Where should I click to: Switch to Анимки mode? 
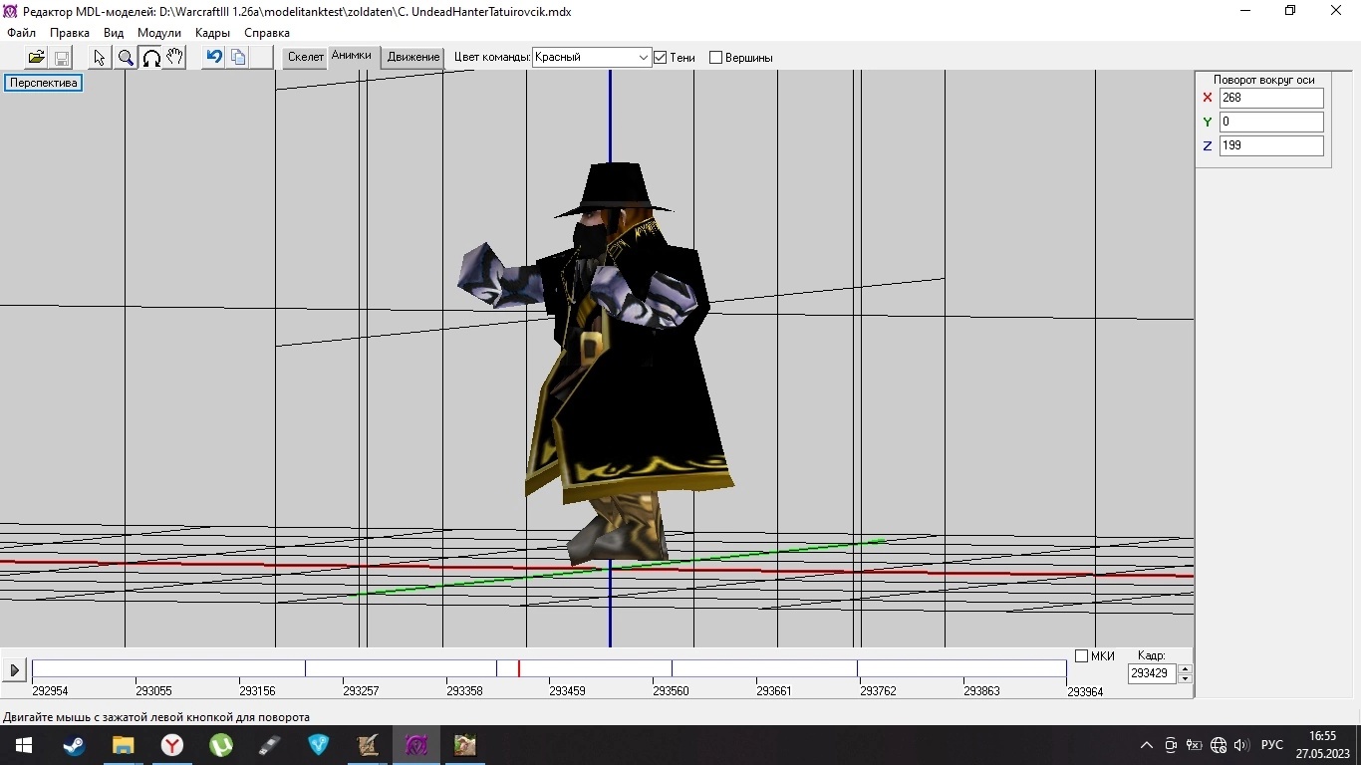coord(352,56)
